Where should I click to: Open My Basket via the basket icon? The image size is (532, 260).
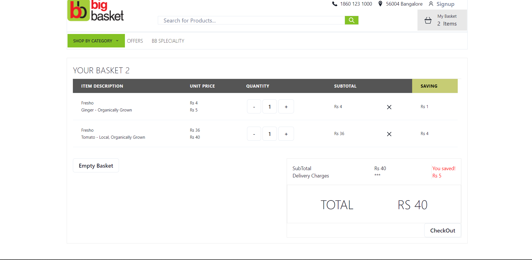pyautogui.click(x=428, y=20)
